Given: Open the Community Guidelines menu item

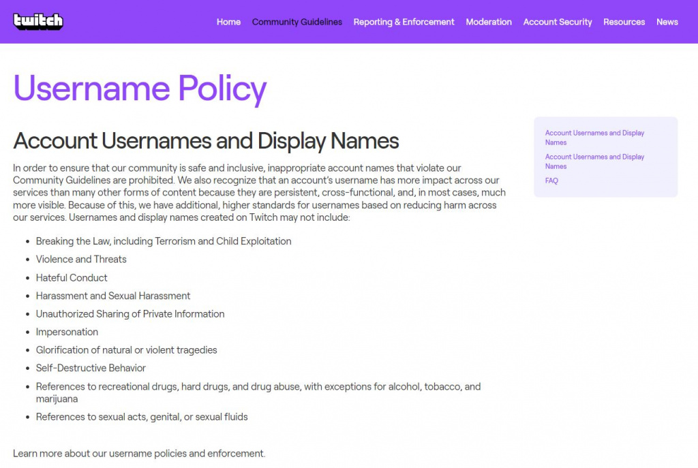Looking at the screenshot, I should point(297,22).
